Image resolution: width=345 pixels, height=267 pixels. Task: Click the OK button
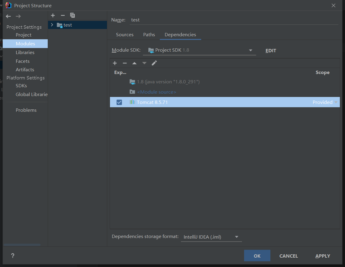pos(257,256)
